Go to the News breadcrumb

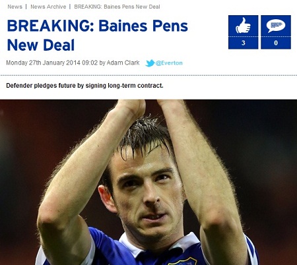pos(15,7)
